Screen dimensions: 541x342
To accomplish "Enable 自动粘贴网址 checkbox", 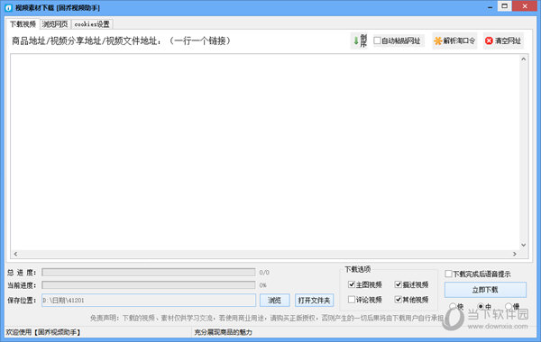I will point(377,40).
